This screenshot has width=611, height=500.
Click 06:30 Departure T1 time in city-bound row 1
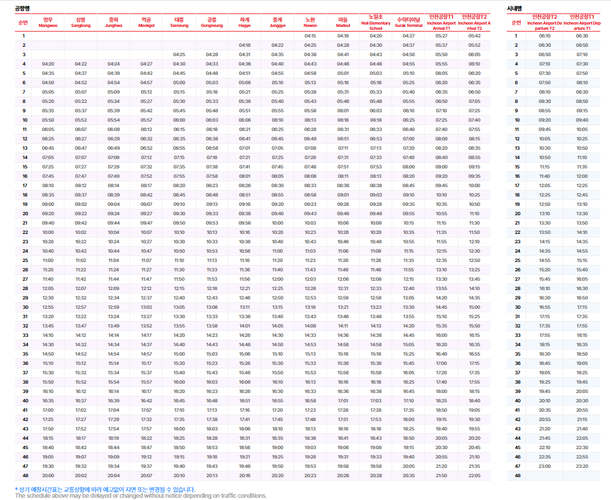582,36
